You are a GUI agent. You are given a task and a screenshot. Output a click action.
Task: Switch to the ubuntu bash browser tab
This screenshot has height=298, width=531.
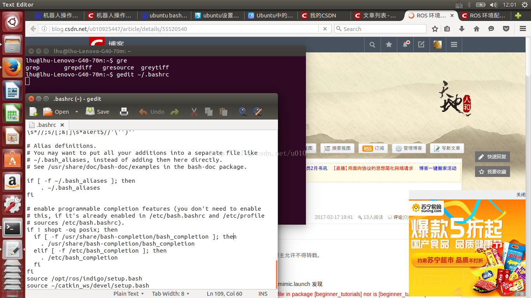tap(164, 16)
